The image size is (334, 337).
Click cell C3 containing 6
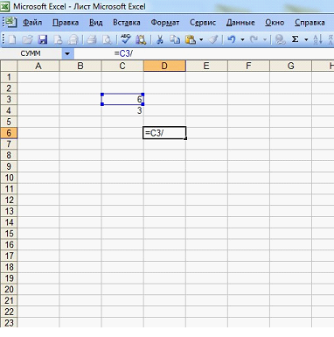122,99
